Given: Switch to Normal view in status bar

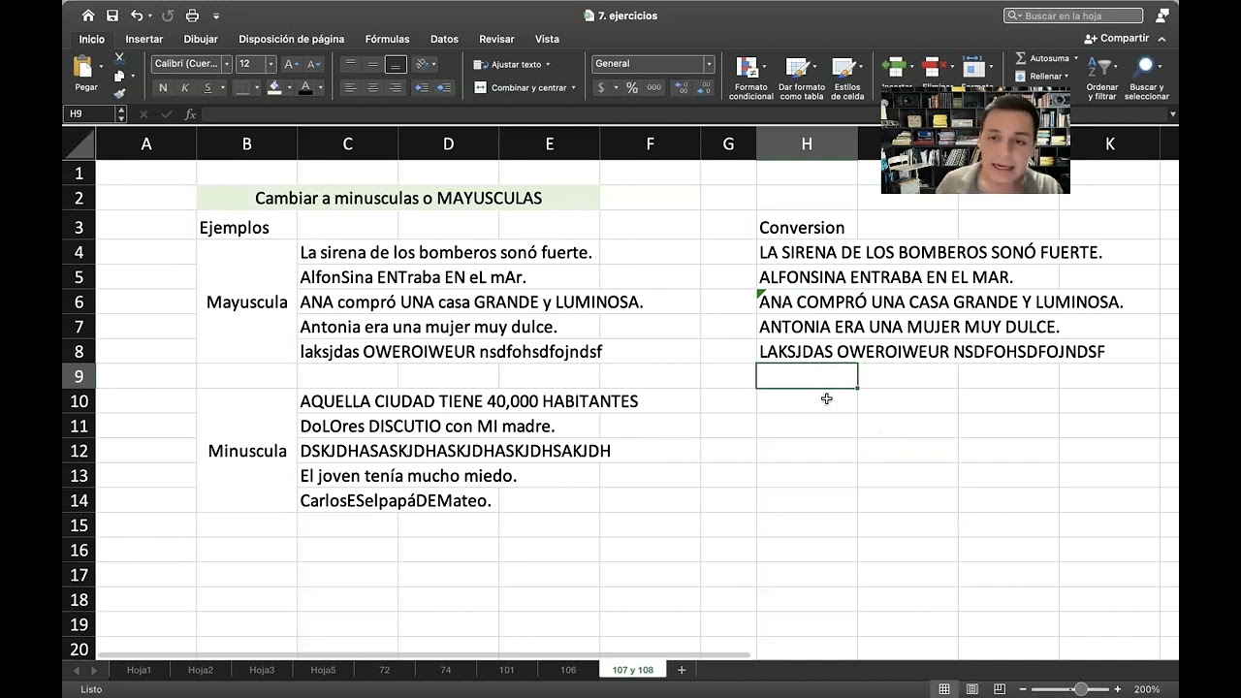Looking at the screenshot, I should coord(943,689).
